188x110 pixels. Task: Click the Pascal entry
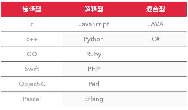[x=32, y=99]
